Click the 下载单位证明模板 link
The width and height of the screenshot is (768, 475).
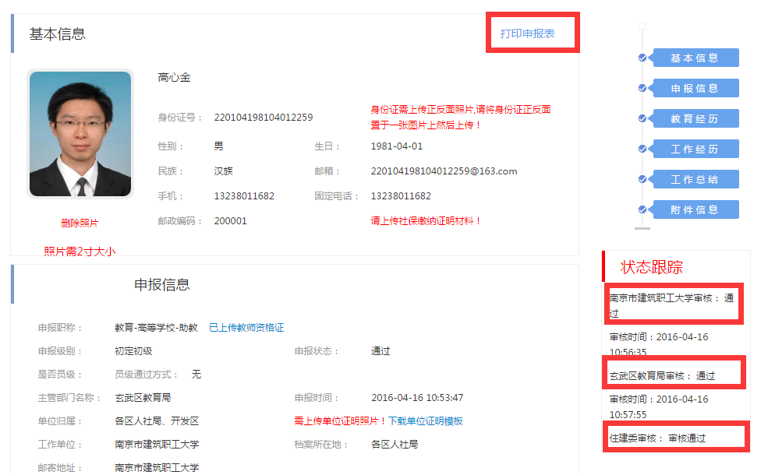coord(426,420)
